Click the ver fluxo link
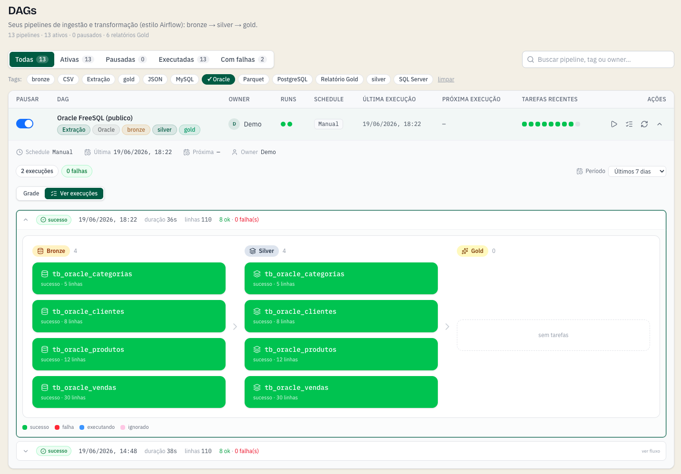The width and height of the screenshot is (681, 474). 651,451
